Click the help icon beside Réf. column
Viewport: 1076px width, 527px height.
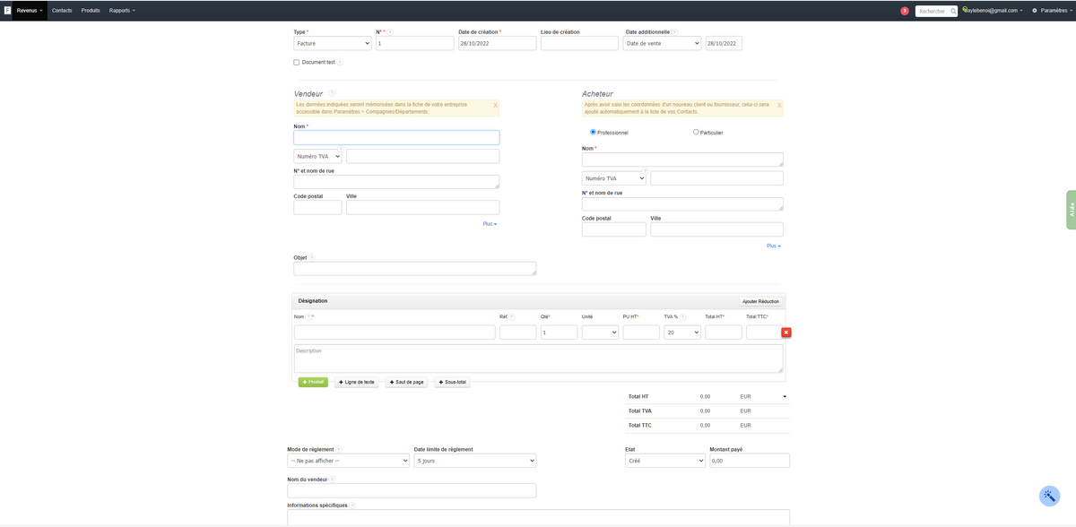pos(512,316)
